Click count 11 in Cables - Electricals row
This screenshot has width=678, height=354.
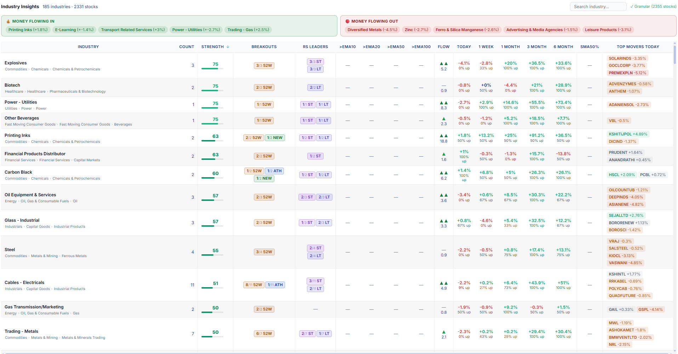192,285
